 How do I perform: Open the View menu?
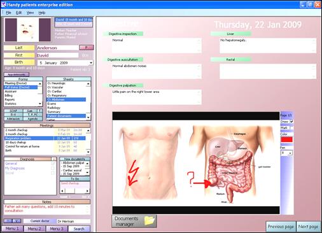(x=30, y=13)
